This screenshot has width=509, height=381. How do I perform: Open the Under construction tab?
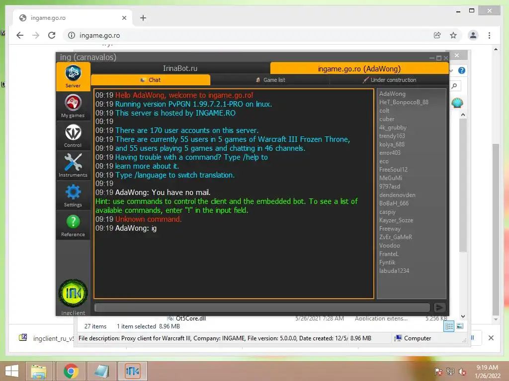tap(389, 80)
